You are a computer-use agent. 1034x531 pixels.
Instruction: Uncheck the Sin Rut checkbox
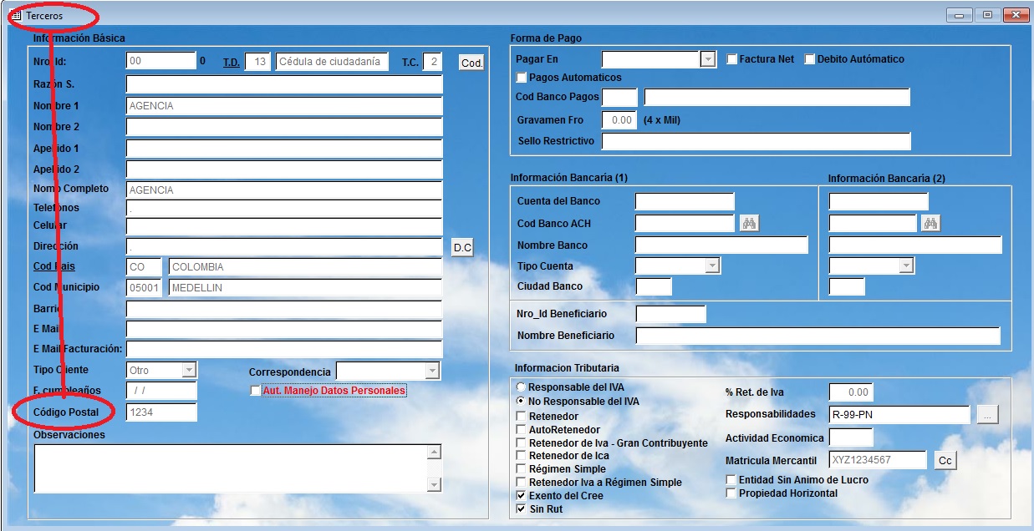[522, 508]
